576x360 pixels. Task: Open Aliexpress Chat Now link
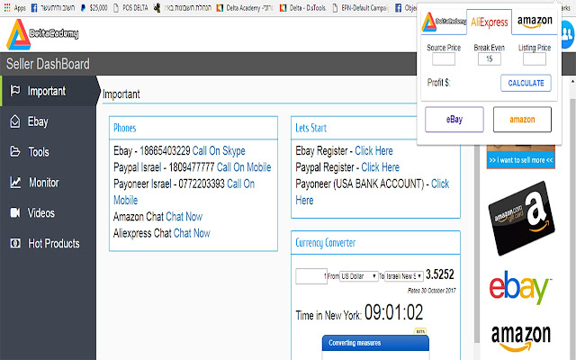(x=192, y=233)
